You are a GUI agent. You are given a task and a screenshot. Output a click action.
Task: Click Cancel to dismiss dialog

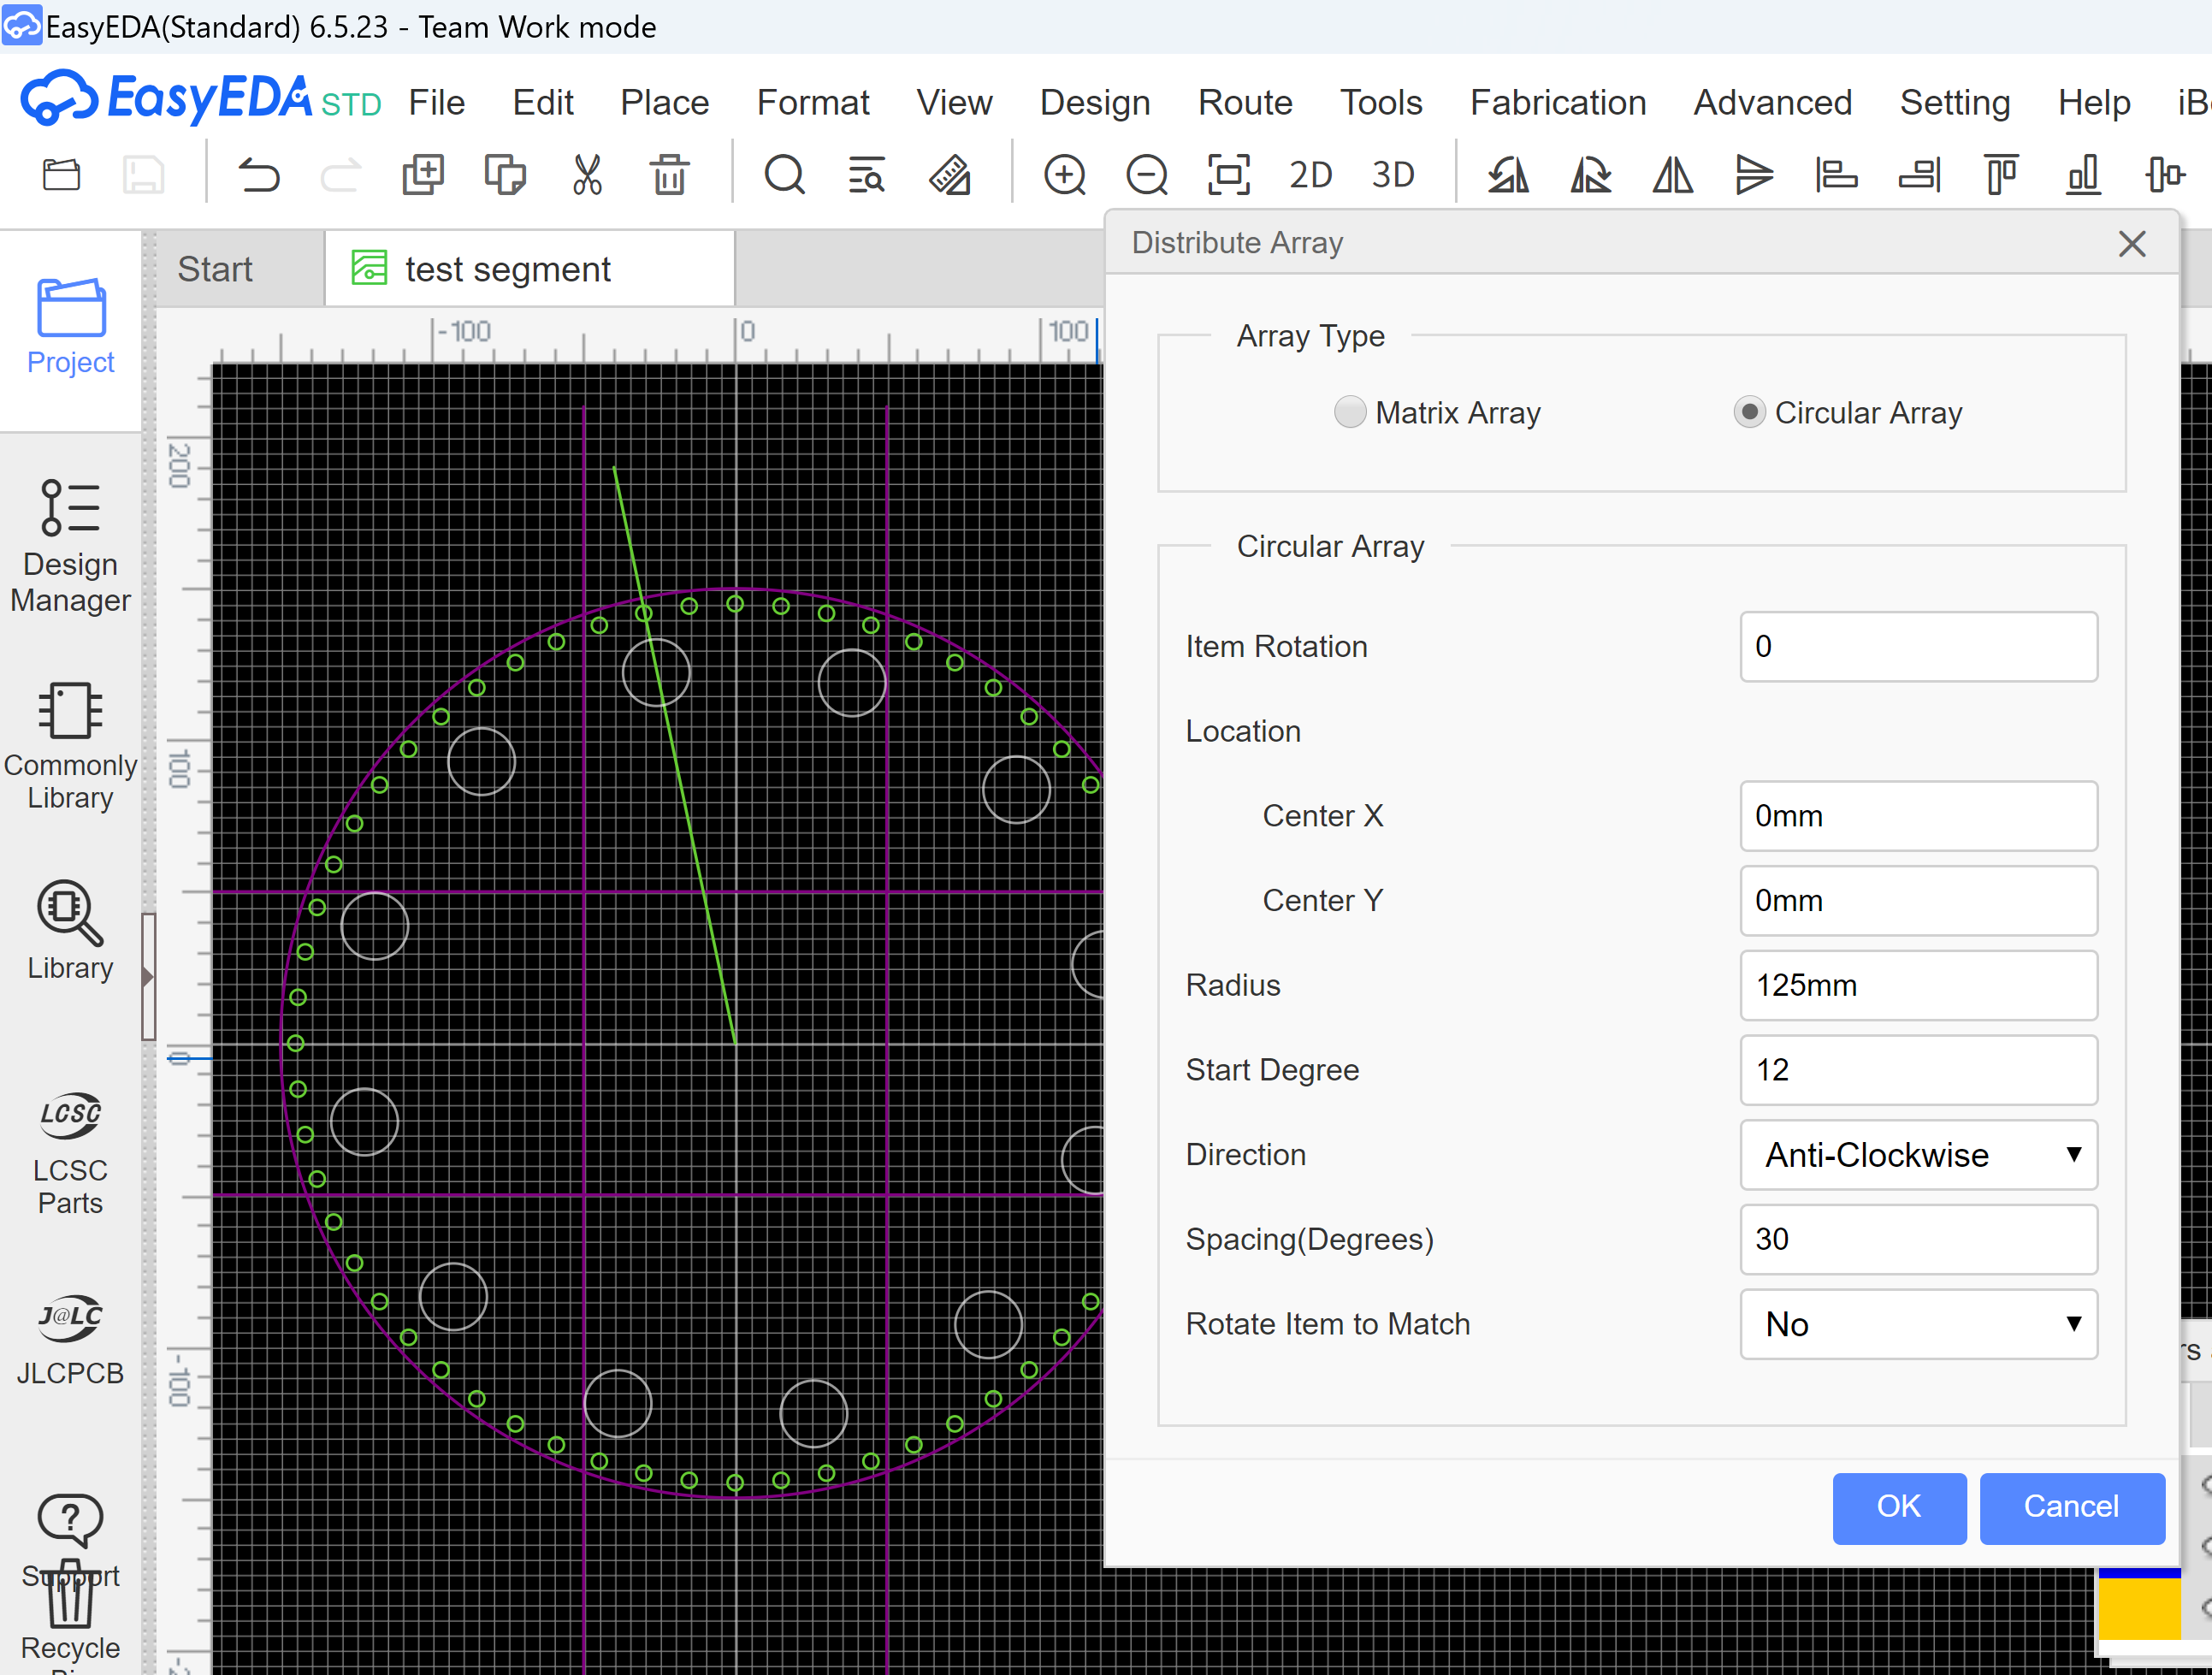click(x=2069, y=1508)
